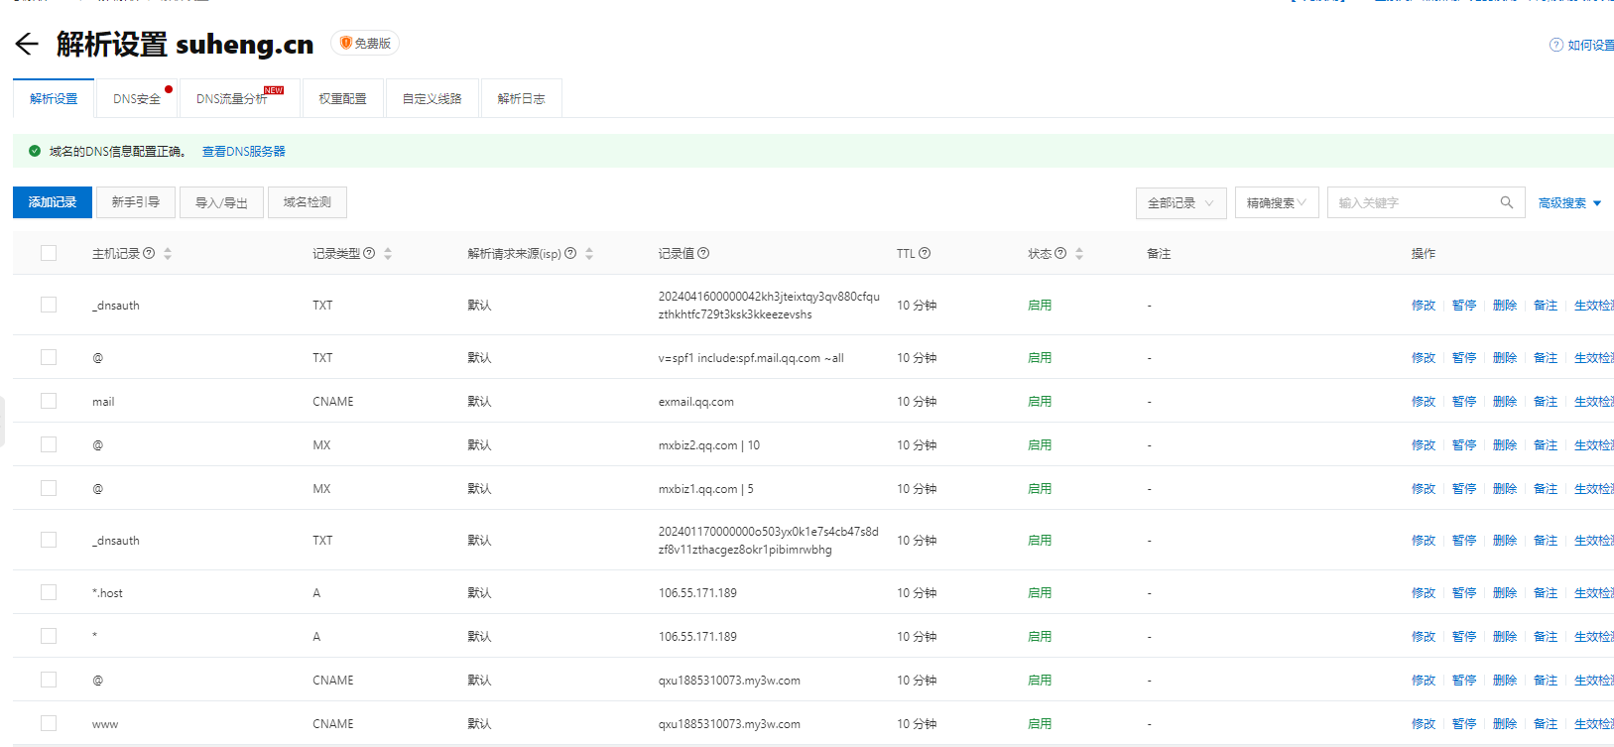Click 删除 for the www CNAME record
The width and height of the screenshot is (1614, 747).
click(x=1505, y=723)
